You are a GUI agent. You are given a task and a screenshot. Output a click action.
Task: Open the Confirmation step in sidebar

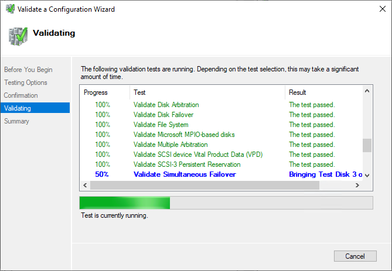pos(21,95)
